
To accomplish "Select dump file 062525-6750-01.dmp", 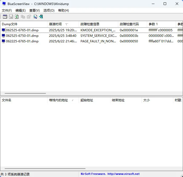I will pyautogui.click(x=22, y=36).
